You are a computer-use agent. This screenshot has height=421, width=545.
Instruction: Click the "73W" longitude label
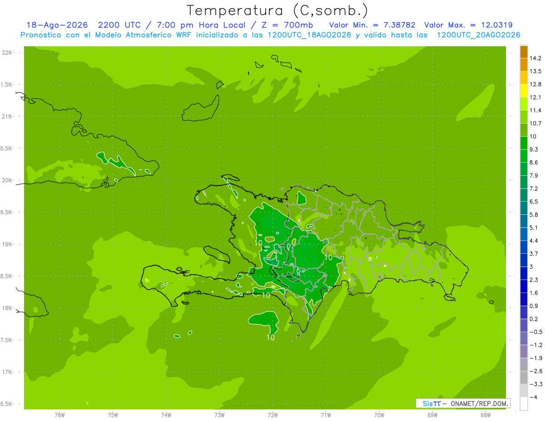pos(219,415)
